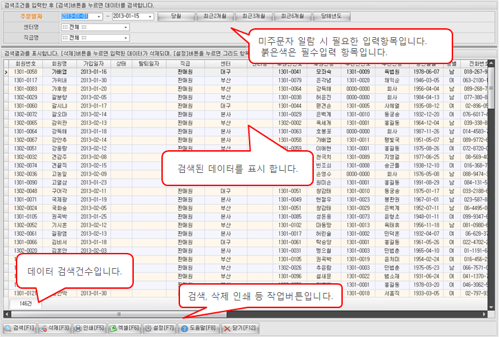Export with the 엑셀[F6] Excel icon button
This screenshot has width=500, height=337.
[124, 328]
